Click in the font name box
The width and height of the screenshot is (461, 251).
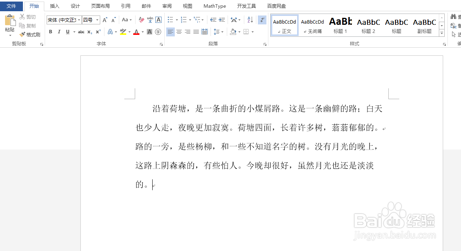click(61, 20)
